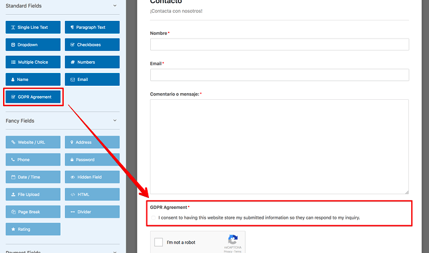Image resolution: width=429 pixels, height=253 pixels.
Task: Click the Nombre field label
Action: click(x=158, y=33)
